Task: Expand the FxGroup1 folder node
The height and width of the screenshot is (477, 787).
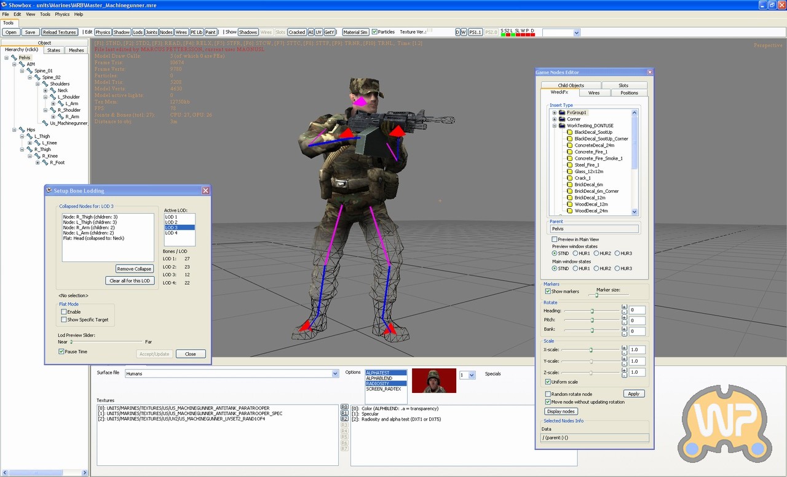Action: 554,113
